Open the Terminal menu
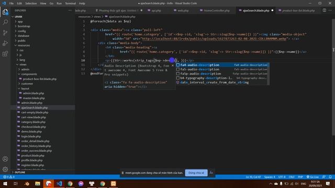 click(71, 3)
